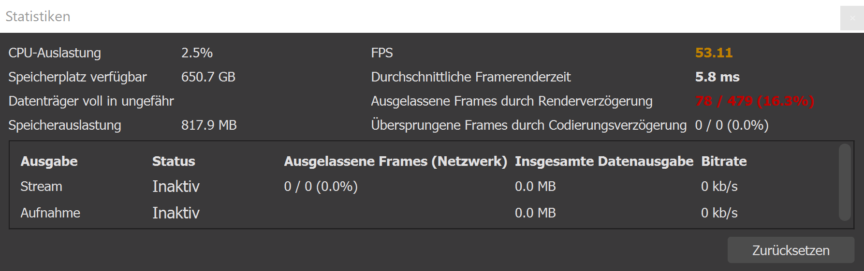Select the 650.7 GB free space value
Screen dimensions: 864x271
click(x=208, y=77)
